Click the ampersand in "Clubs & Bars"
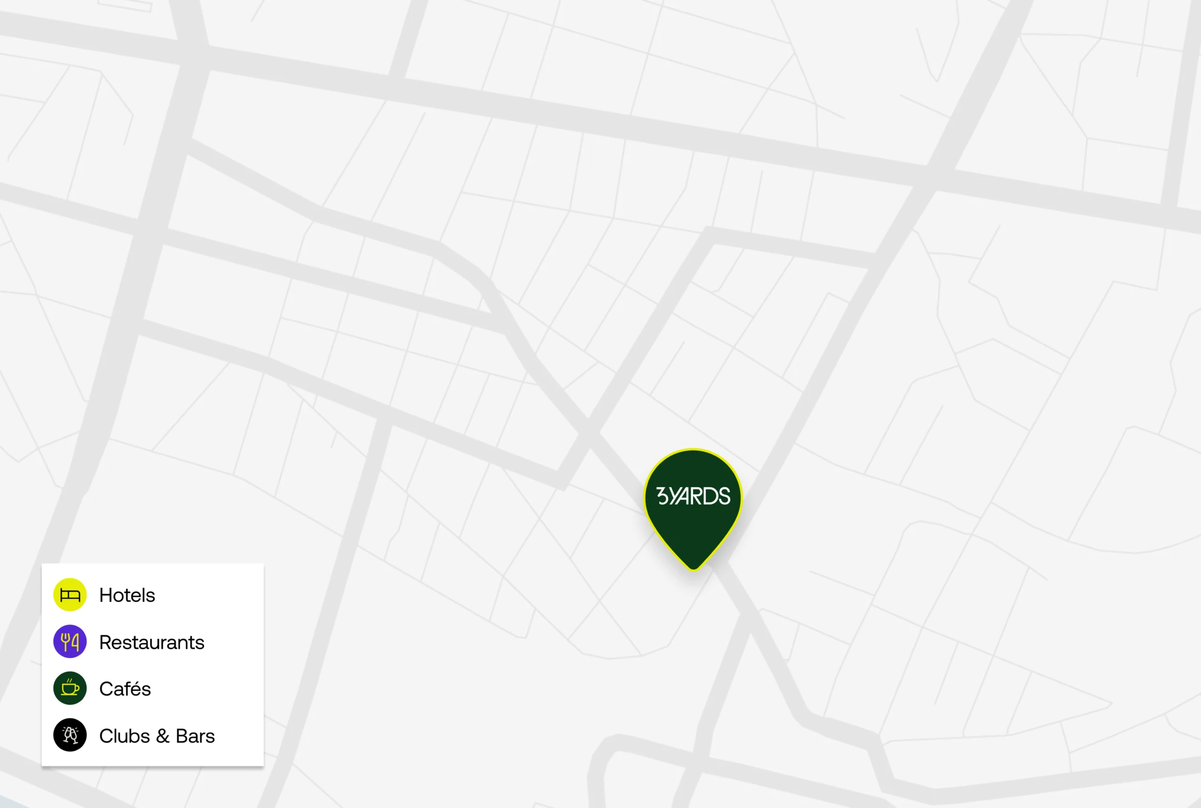This screenshot has width=1201, height=808. point(163,736)
